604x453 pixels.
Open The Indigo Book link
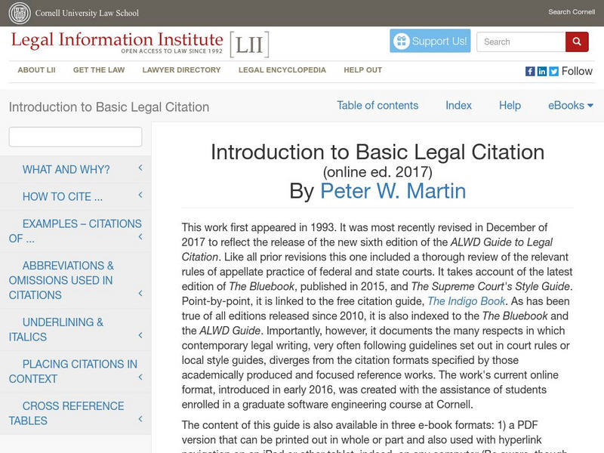[x=467, y=301]
